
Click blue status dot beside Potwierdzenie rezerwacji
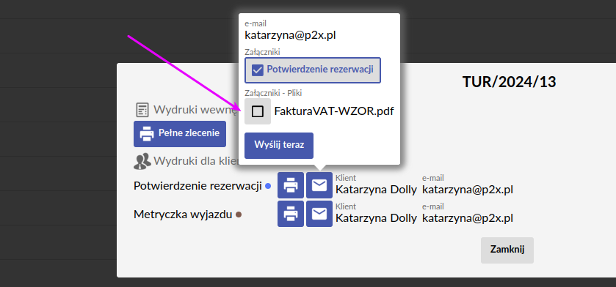click(x=268, y=187)
